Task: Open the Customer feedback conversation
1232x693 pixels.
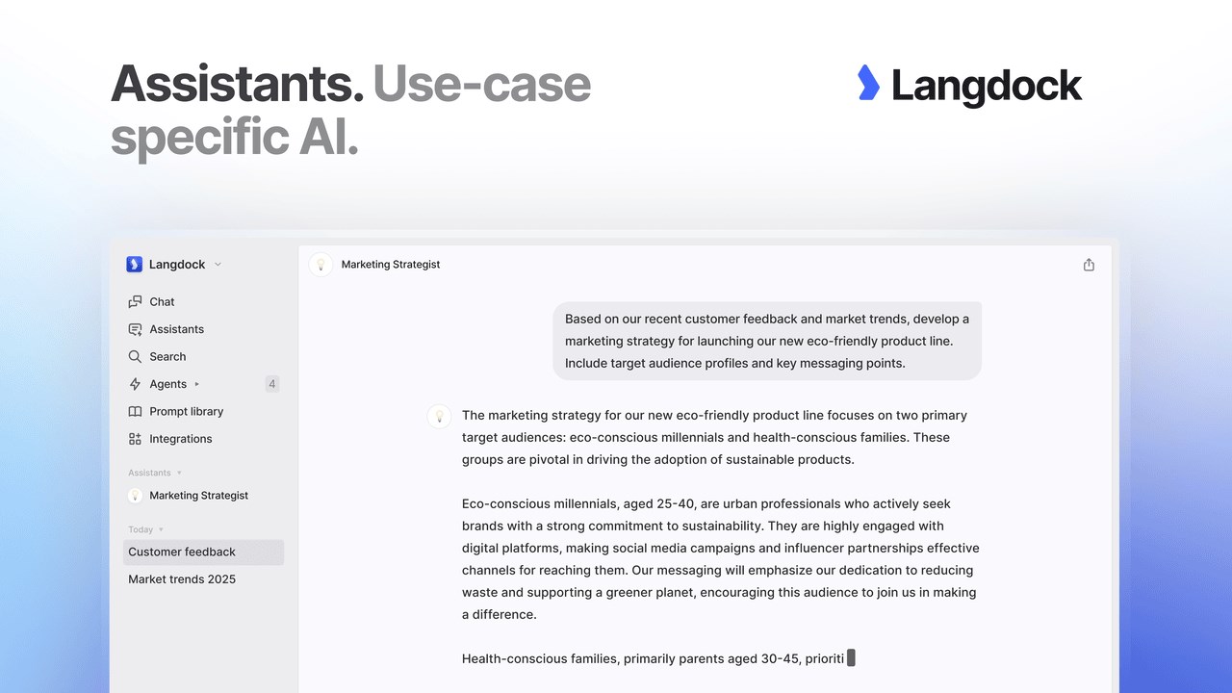Action: click(203, 552)
